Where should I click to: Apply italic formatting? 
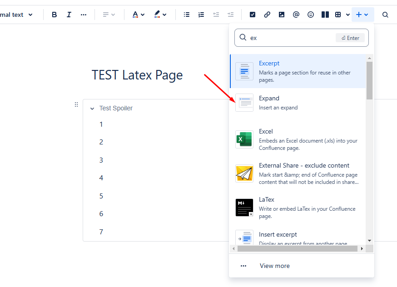[x=69, y=14]
